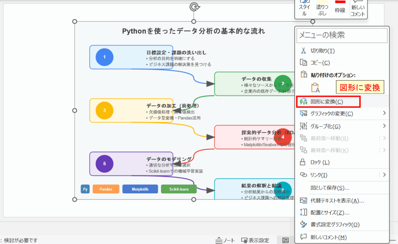Click the slide title 'Pythonを使ったデータ分析の基本的な流れ'

[194, 31]
